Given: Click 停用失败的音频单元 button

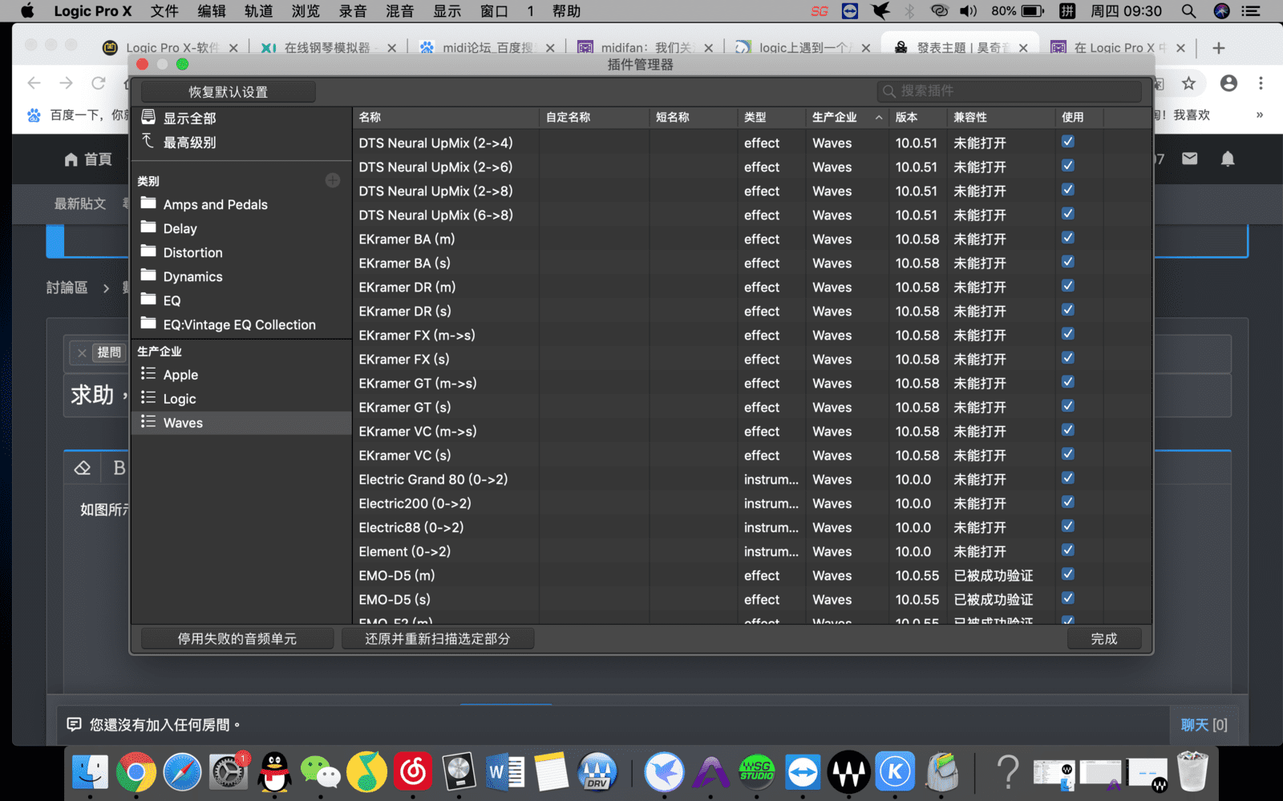Looking at the screenshot, I should click(237, 638).
